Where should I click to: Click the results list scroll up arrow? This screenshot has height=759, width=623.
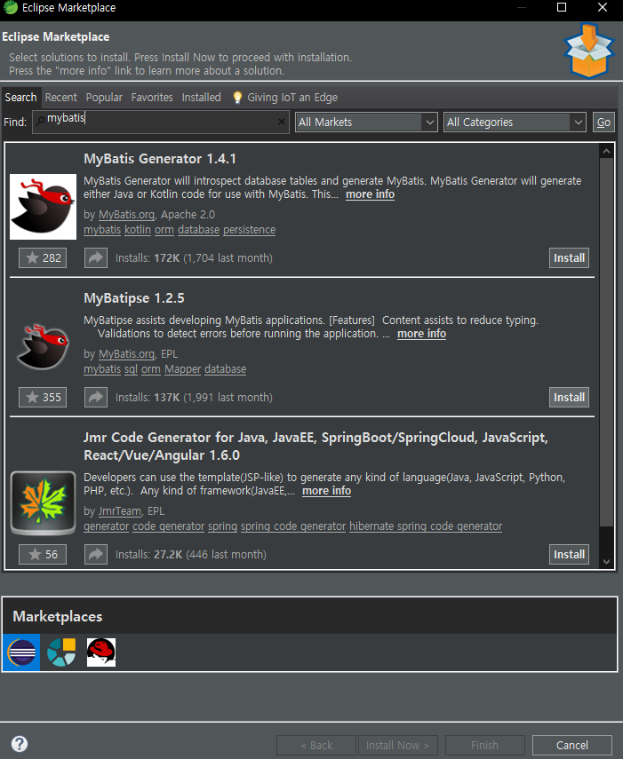pyautogui.click(x=606, y=152)
